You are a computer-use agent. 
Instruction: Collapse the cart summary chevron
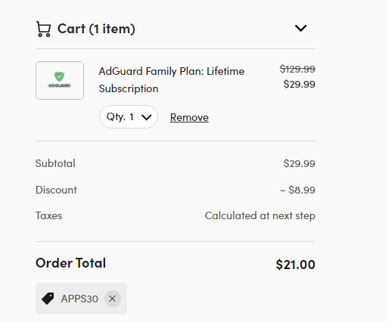301,28
